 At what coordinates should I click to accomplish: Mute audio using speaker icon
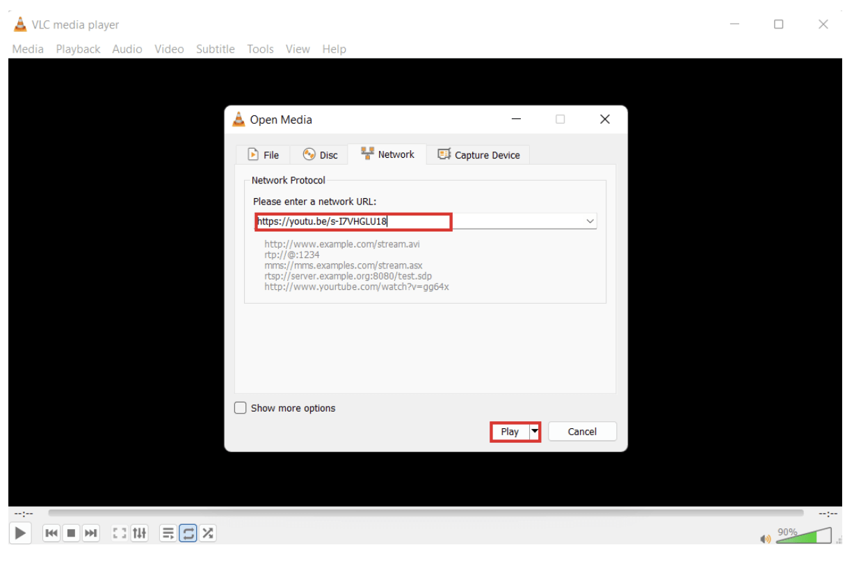click(766, 539)
